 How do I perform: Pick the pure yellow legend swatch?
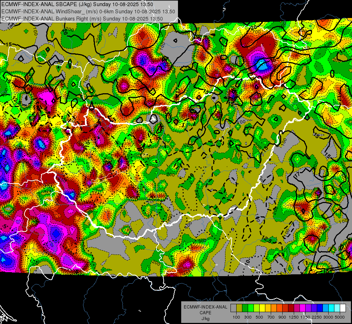[262, 308]
